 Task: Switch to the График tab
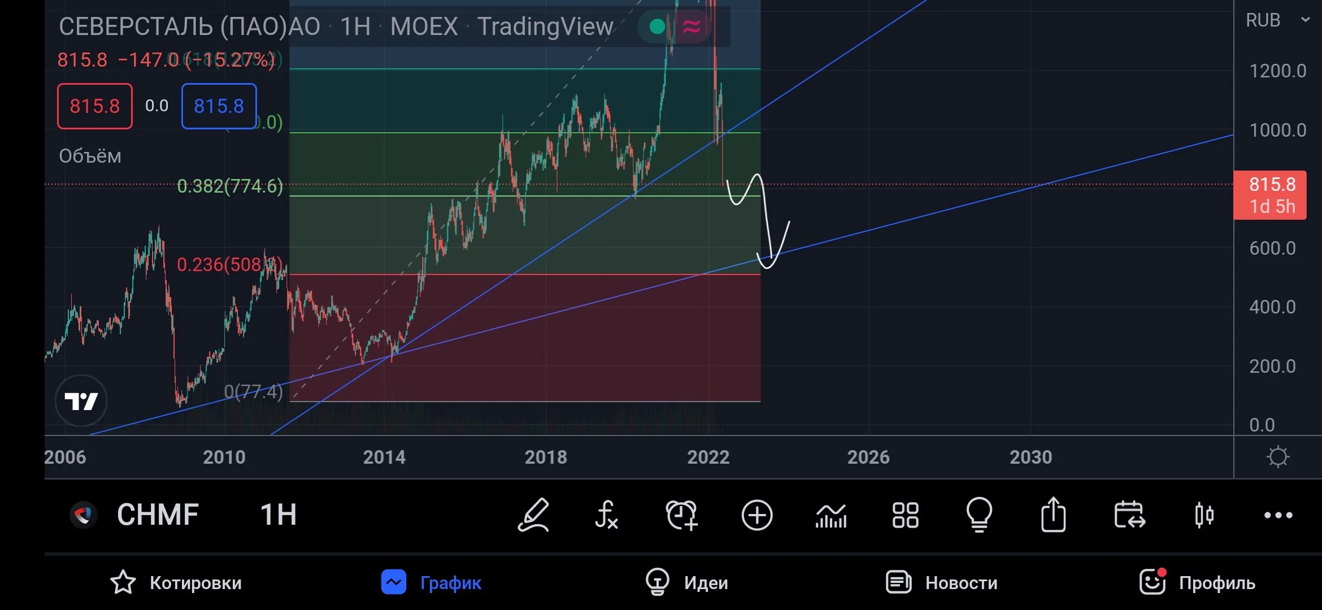(431, 582)
